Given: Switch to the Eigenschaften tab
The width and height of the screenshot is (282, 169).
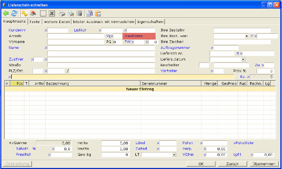Looking at the screenshot, I should coord(150,22).
